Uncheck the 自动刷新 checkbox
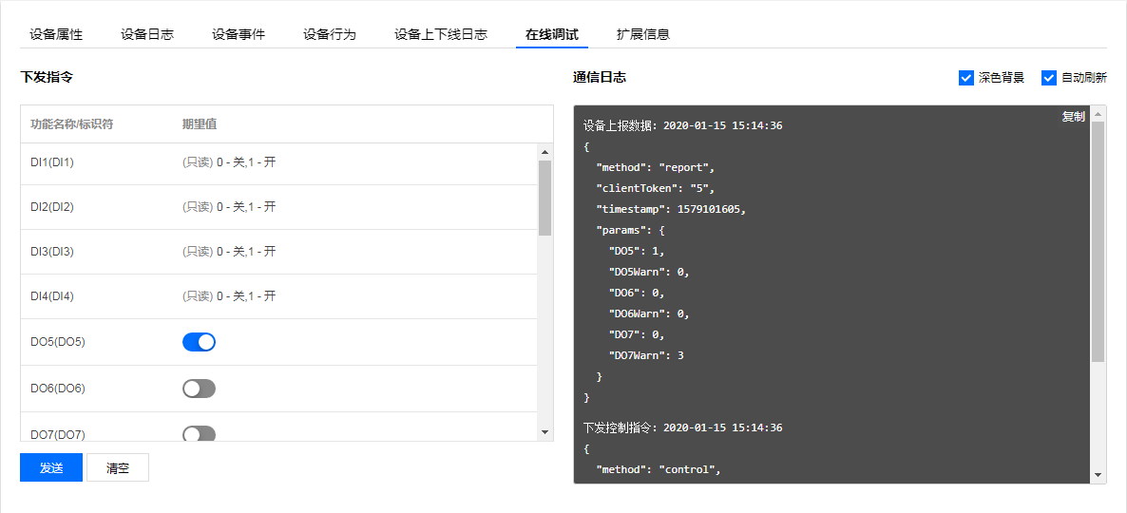 pyautogui.click(x=1049, y=78)
